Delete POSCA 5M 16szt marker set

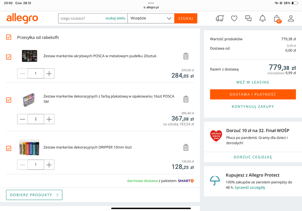coord(186,99)
